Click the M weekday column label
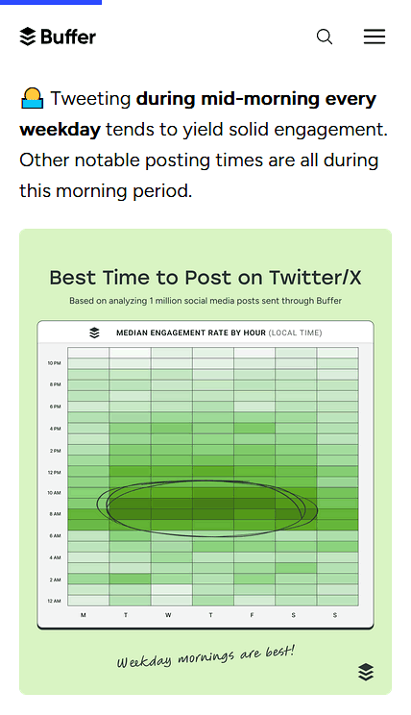 [x=84, y=615]
